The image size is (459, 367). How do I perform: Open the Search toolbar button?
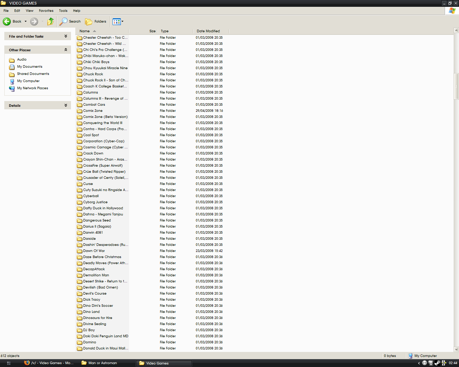pos(70,22)
